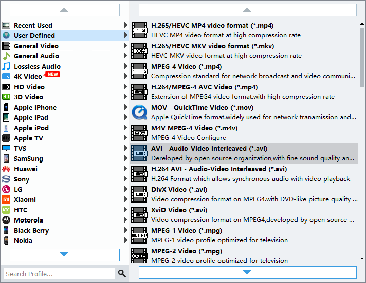Viewport: 366px width, 283px height.
Task: Click the search magnifier icon
Action: 122,273
